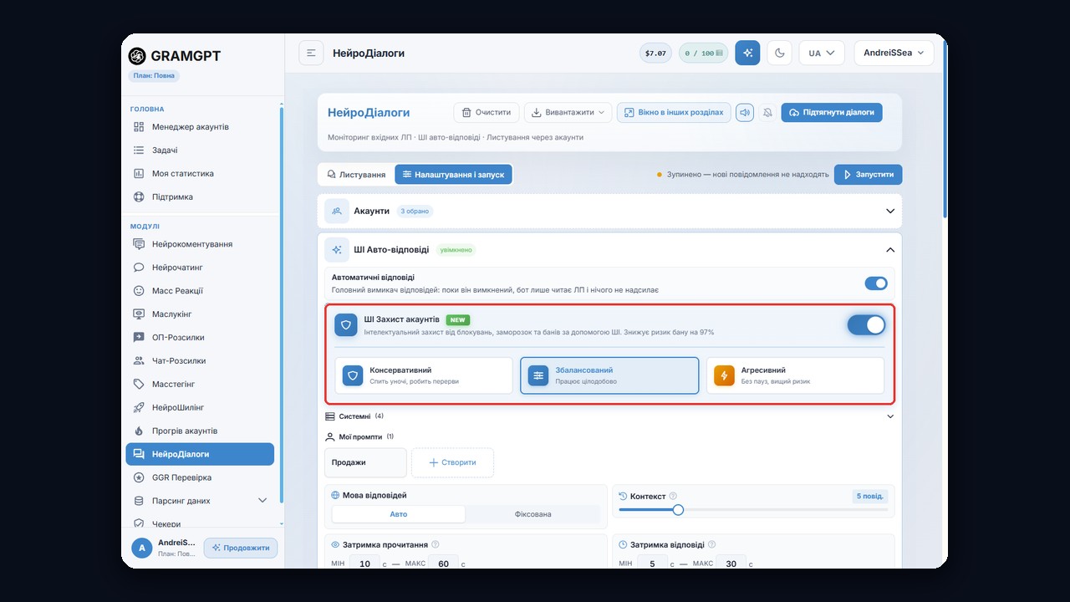The height and width of the screenshot is (602, 1070).
Task: Open Підтримка support page
Action: (201, 197)
